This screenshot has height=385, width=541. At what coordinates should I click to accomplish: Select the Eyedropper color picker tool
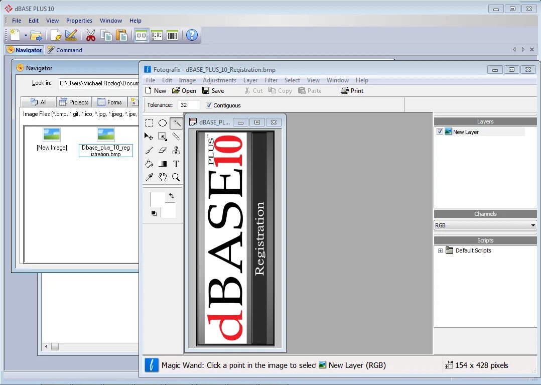tap(149, 177)
